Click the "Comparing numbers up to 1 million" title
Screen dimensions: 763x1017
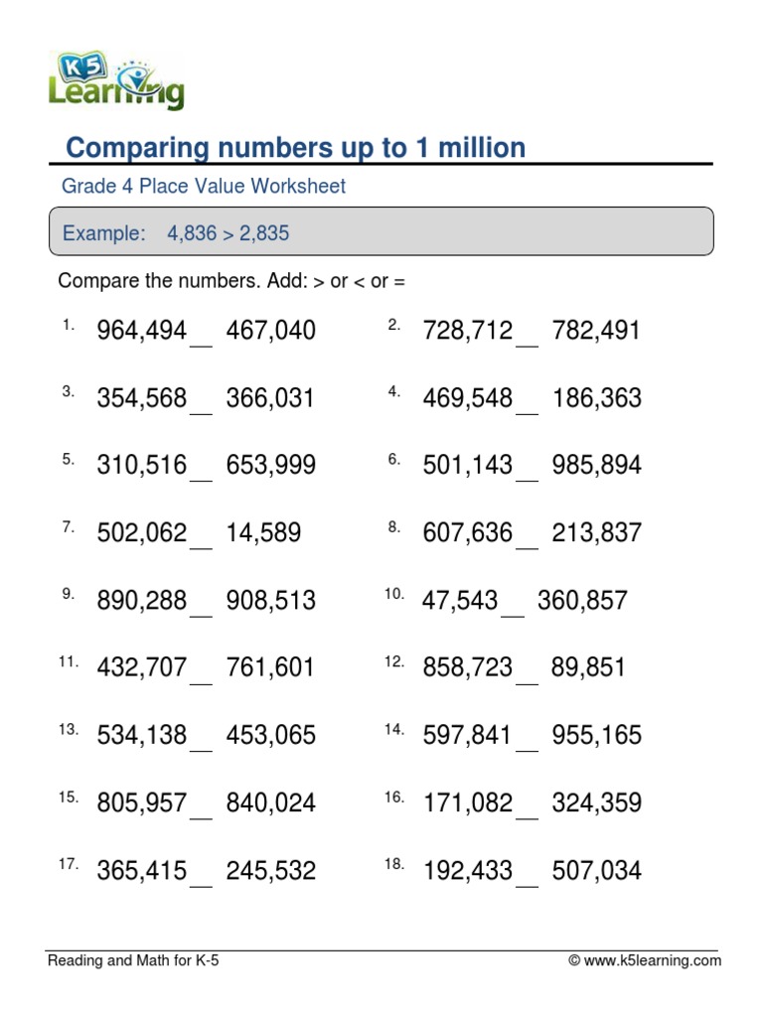tap(295, 148)
